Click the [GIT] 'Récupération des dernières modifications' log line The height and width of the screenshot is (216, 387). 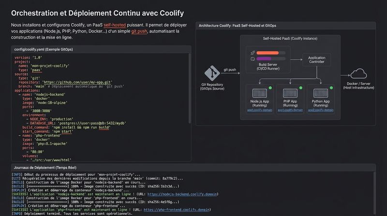coord(97,178)
